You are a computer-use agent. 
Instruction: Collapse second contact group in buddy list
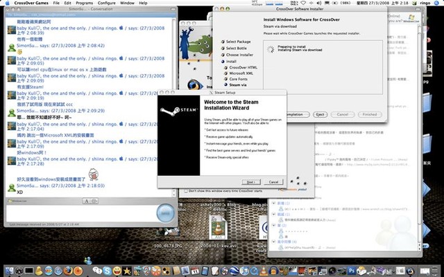click(273, 214)
